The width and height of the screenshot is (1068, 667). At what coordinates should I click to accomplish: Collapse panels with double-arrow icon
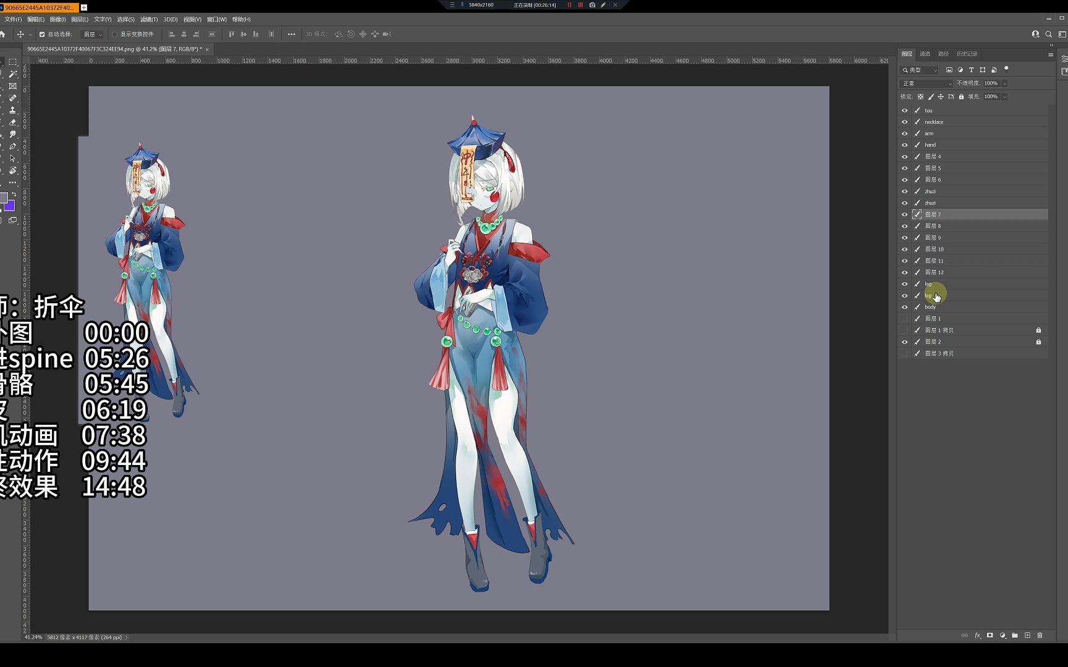[x=1051, y=45]
